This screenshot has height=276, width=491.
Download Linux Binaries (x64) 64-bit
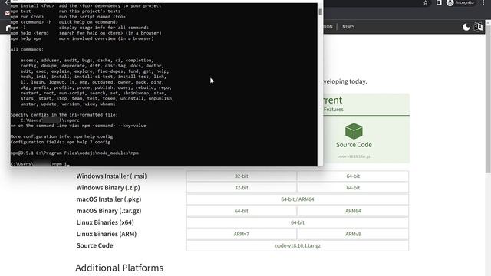click(x=298, y=222)
